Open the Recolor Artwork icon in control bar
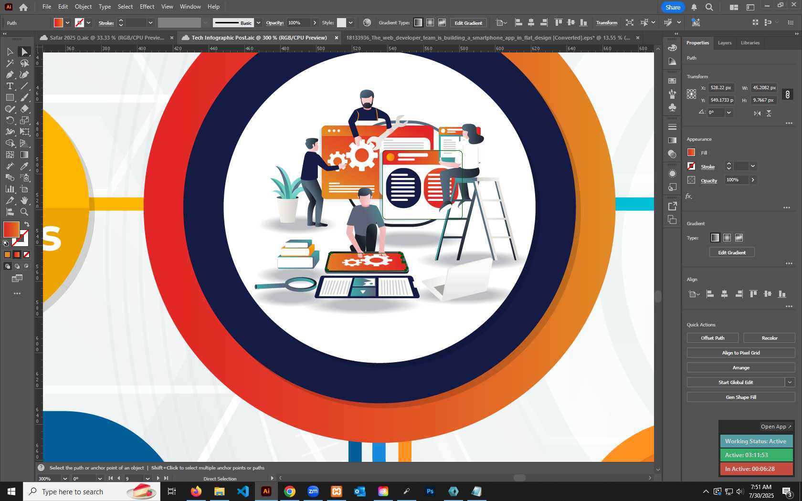The height and width of the screenshot is (501, 802). click(367, 22)
